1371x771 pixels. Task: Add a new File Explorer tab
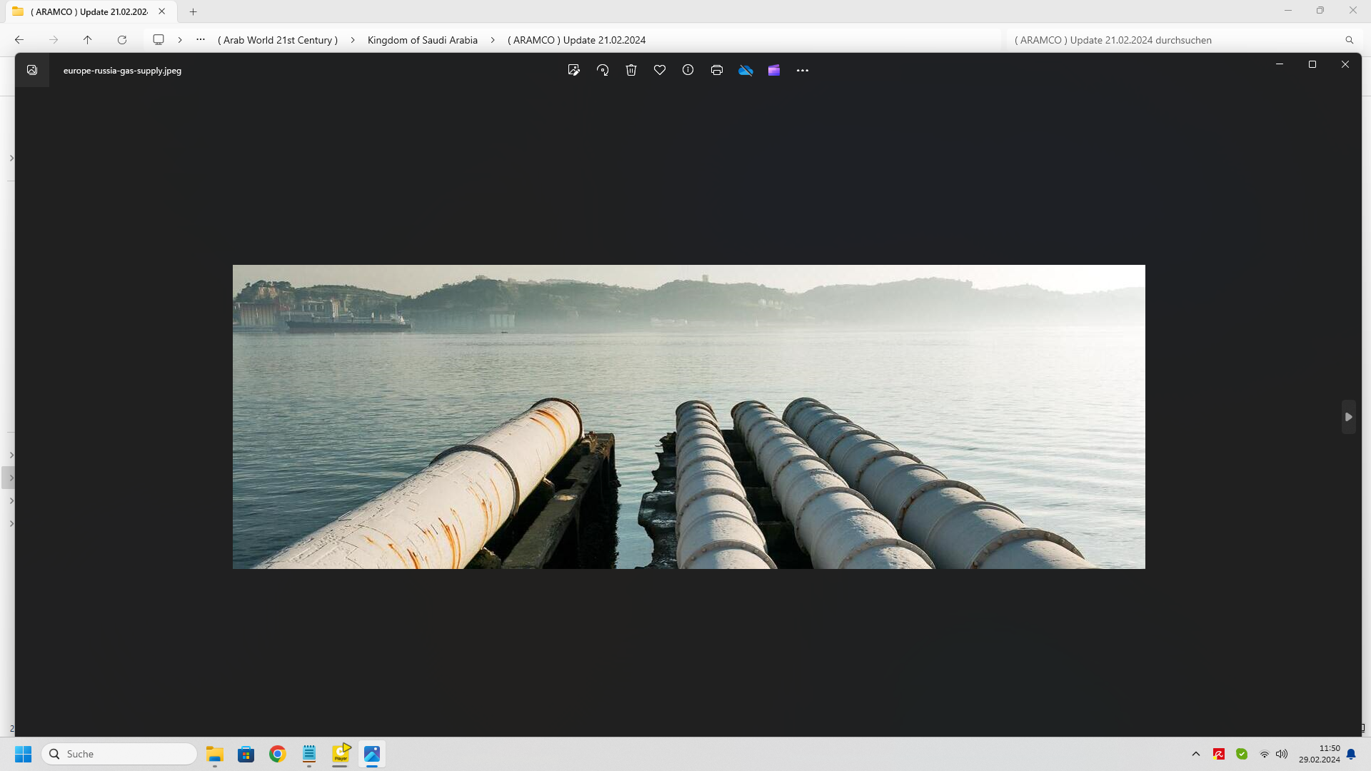(193, 11)
